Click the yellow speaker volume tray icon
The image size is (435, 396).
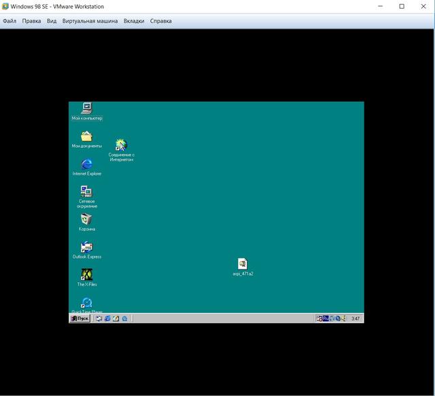point(343,318)
